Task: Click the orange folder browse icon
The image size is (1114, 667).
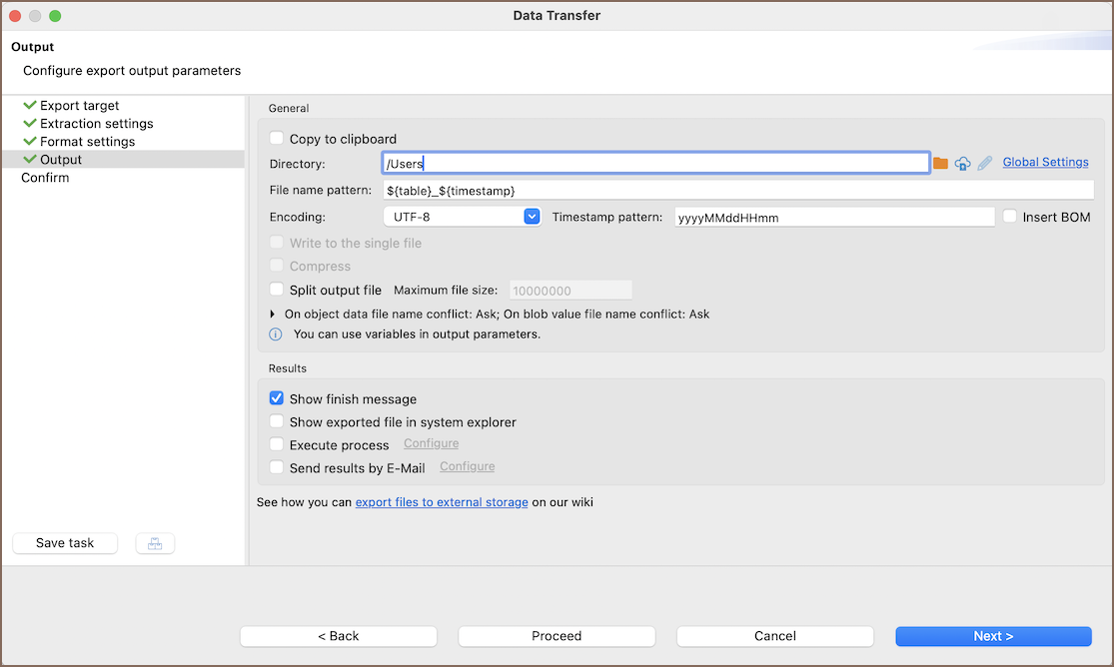Action: 940,163
